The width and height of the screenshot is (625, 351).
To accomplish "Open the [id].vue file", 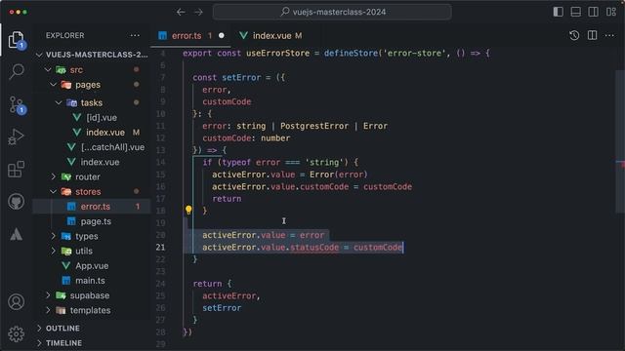I will click(x=91, y=117).
